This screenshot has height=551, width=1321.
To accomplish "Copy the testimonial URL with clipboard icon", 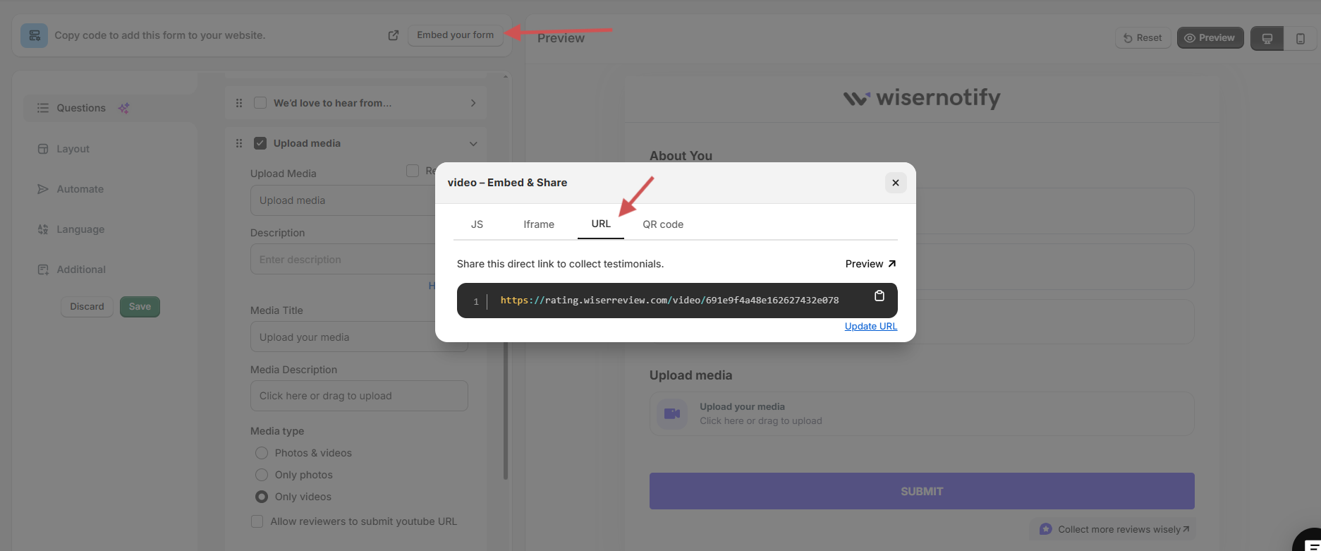I will pyautogui.click(x=879, y=296).
